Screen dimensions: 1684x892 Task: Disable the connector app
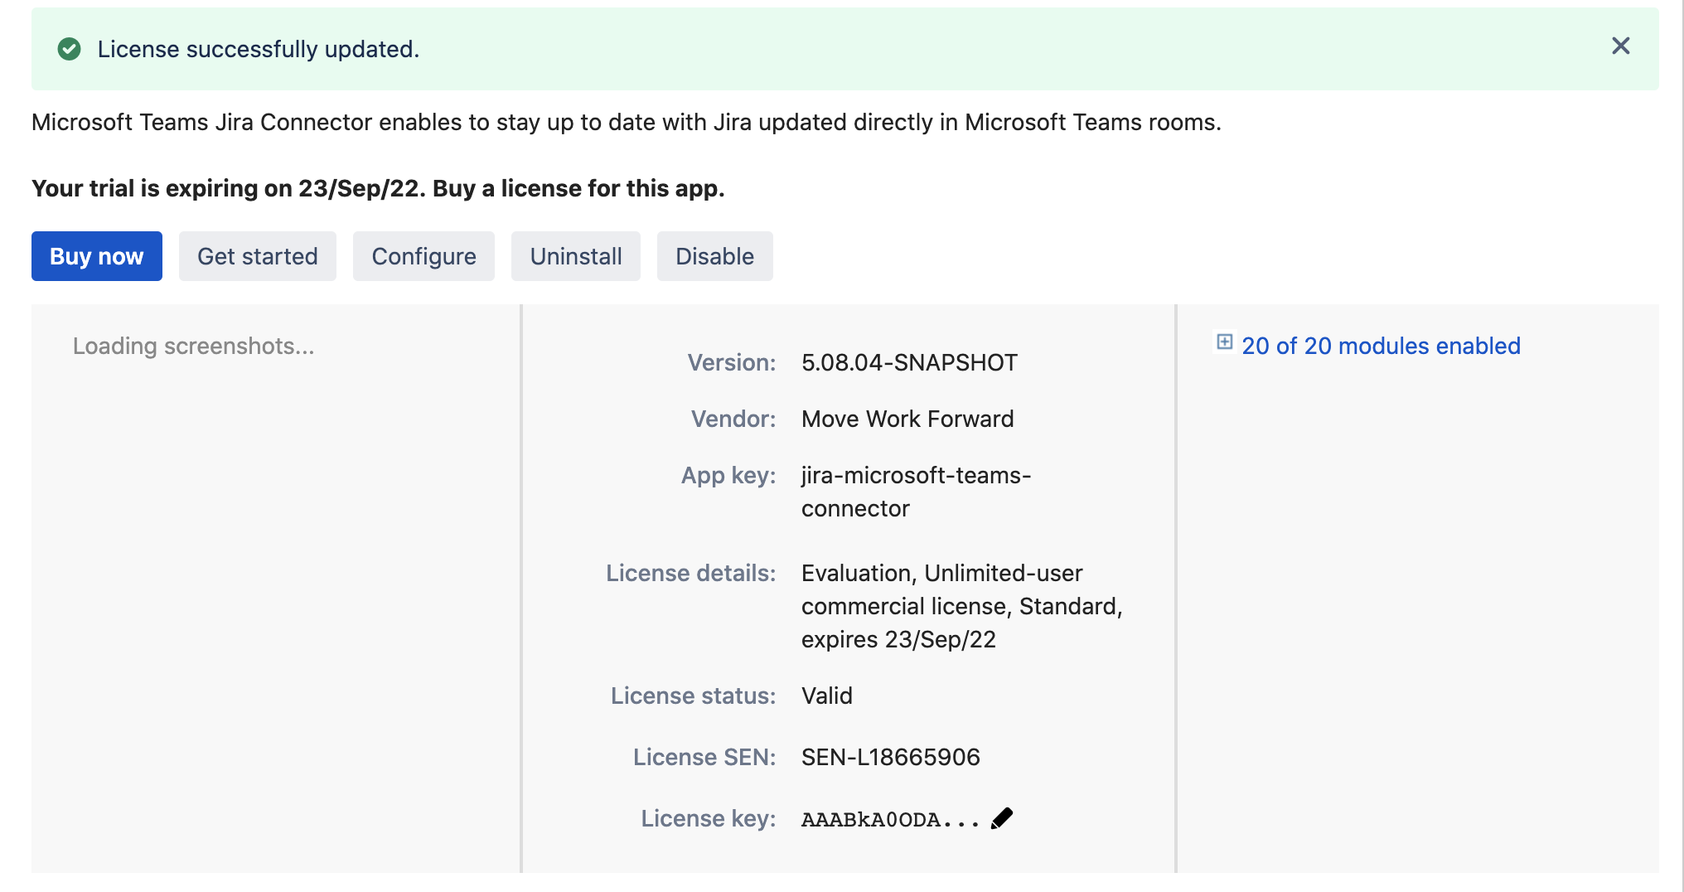[714, 256]
